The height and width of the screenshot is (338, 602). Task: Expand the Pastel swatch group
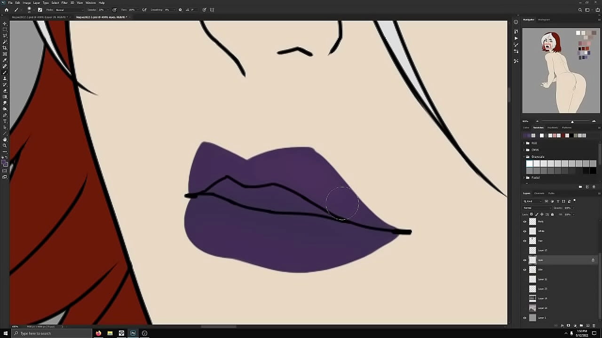[x=524, y=177]
